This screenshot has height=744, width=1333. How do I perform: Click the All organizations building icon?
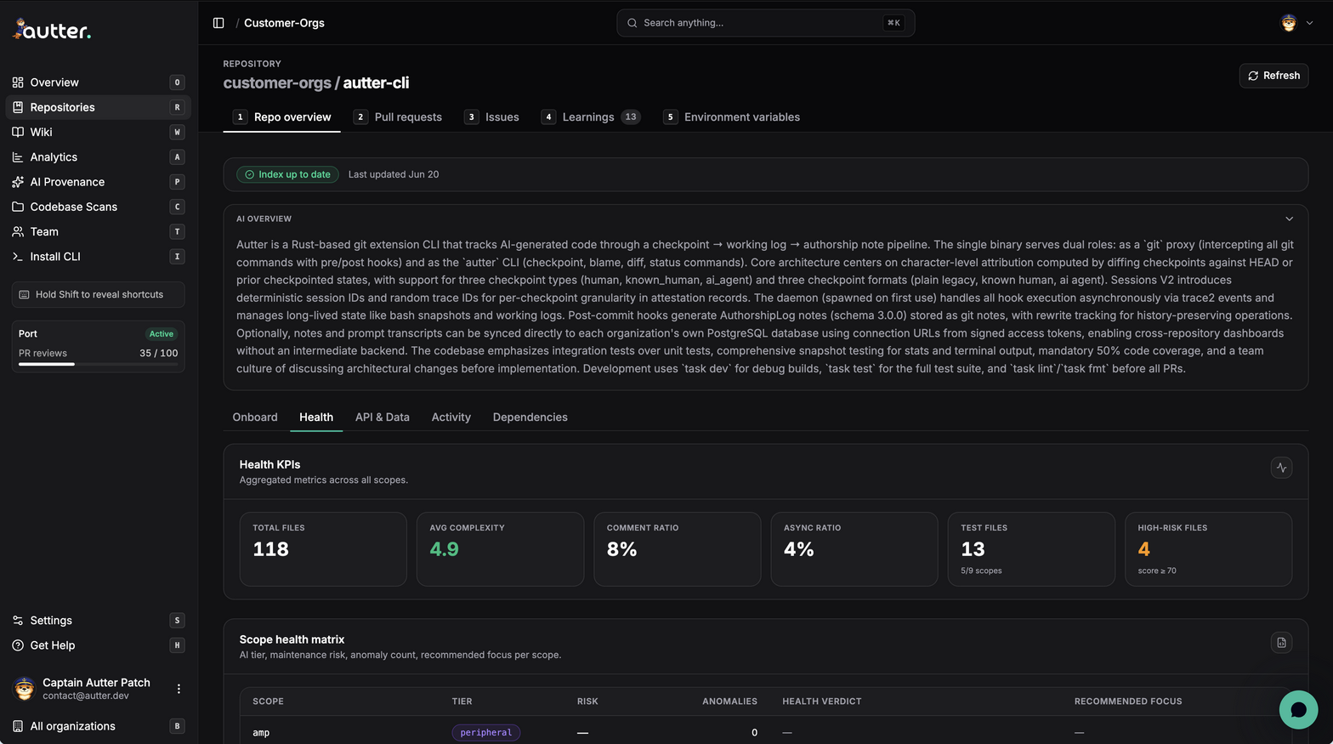coord(18,726)
